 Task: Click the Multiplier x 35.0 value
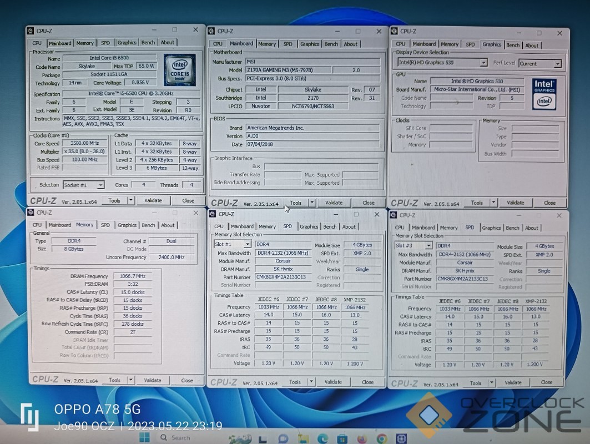(85, 152)
